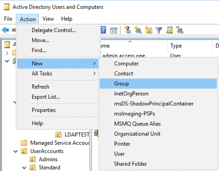Image resolution: width=219 pixels, height=171 pixels.
Task: Open the New submenu arrow
Action: [x=94, y=63]
